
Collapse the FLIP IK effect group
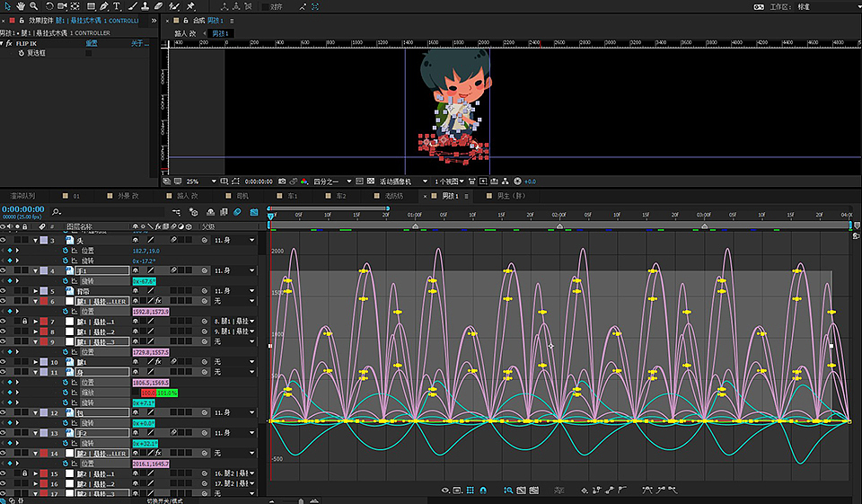point(2,43)
